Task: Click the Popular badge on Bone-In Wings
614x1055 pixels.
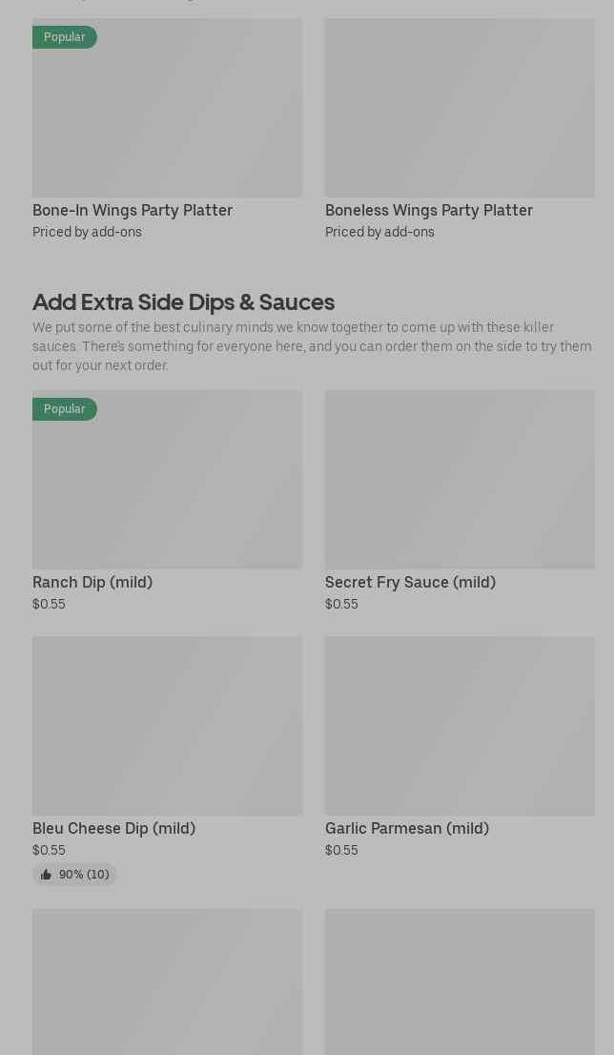Action: pos(65,37)
